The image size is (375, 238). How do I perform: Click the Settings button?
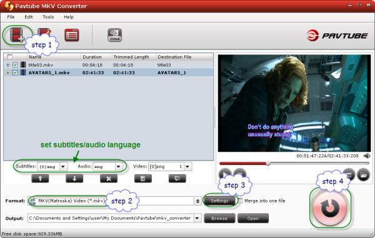coord(219,201)
